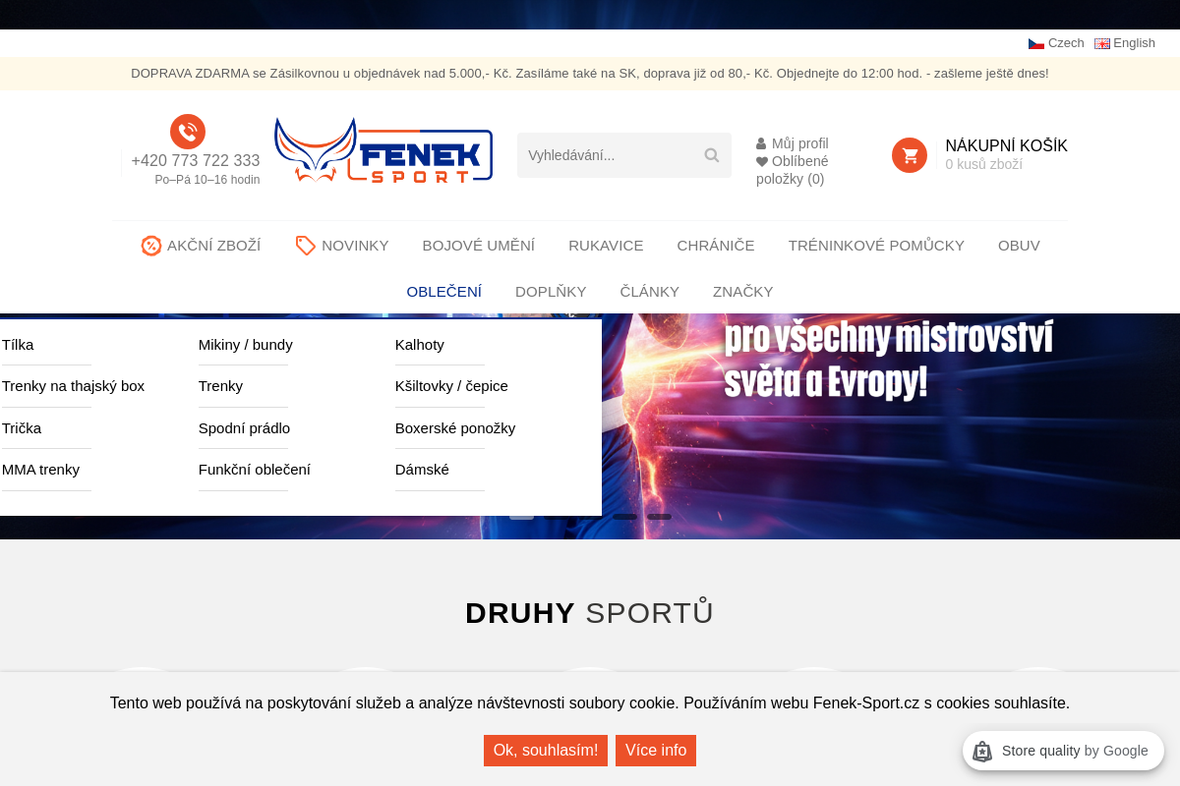
Task: Expand the TRÉNINKOVÉ POMŮCKY category
Action: click(x=876, y=246)
